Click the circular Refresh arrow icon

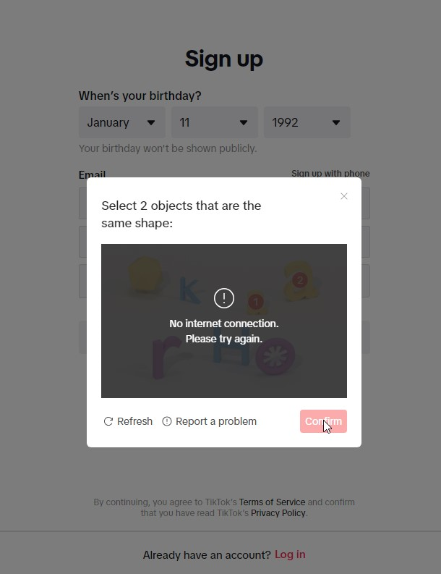pos(108,421)
